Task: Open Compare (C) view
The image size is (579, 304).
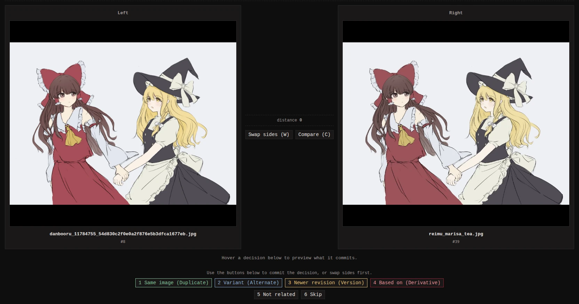Action: coord(314,135)
